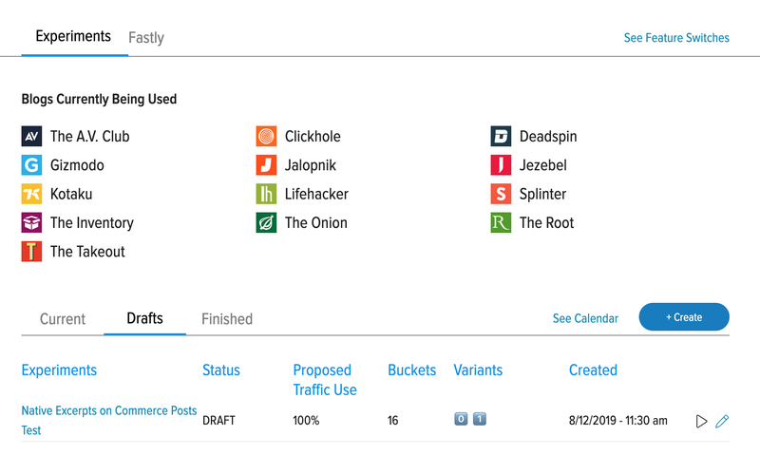The height and width of the screenshot is (474, 760).
Task: Click the Deadspin D logo icon
Action: coord(501,136)
